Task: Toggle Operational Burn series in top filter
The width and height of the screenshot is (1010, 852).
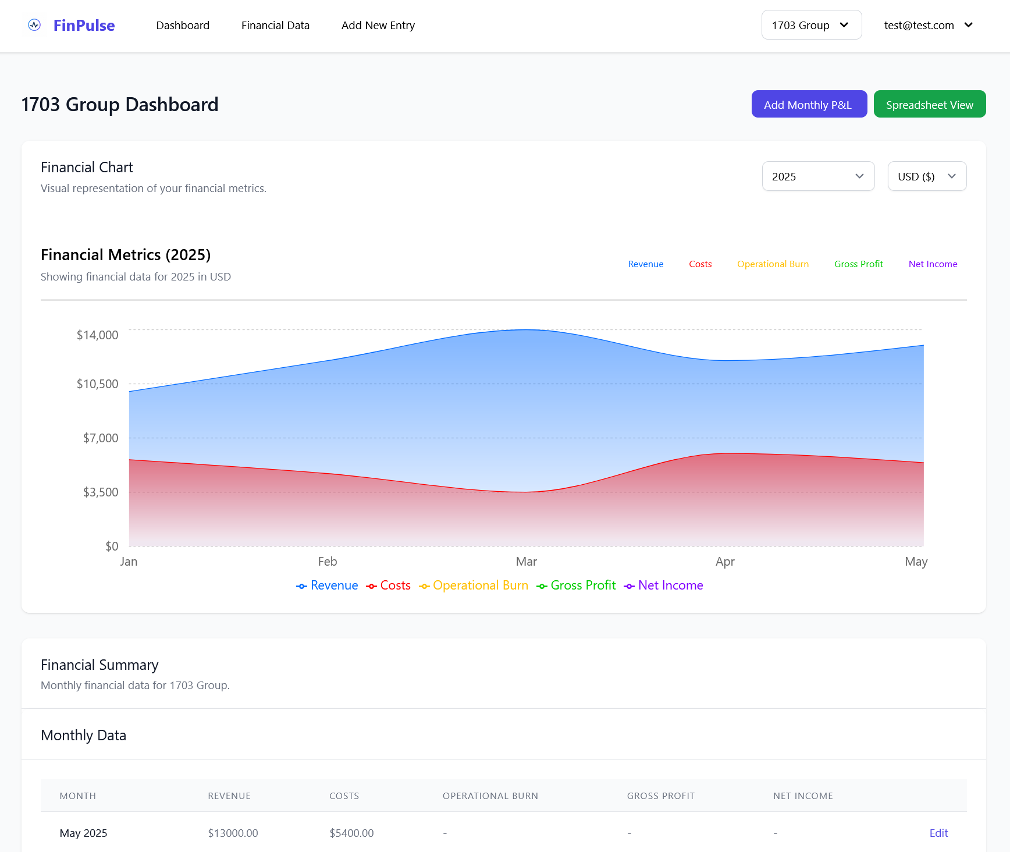Action: pyautogui.click(x=773, y=264)
